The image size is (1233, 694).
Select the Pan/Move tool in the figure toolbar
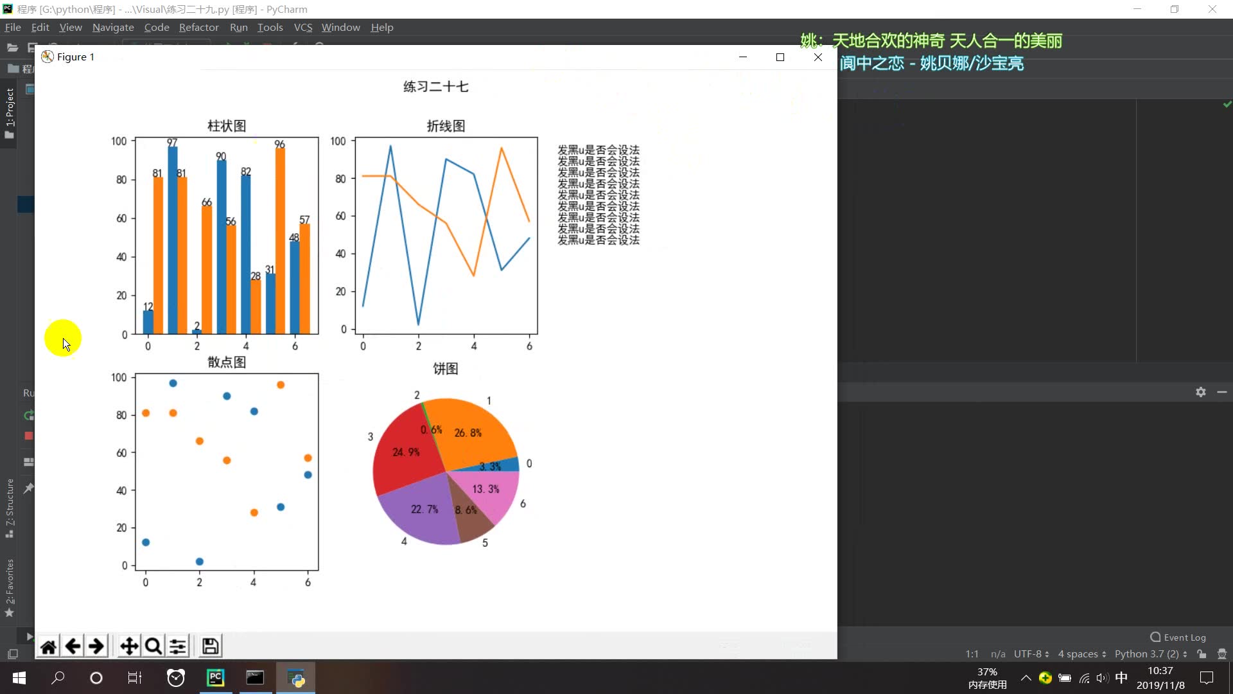[128, 646]
